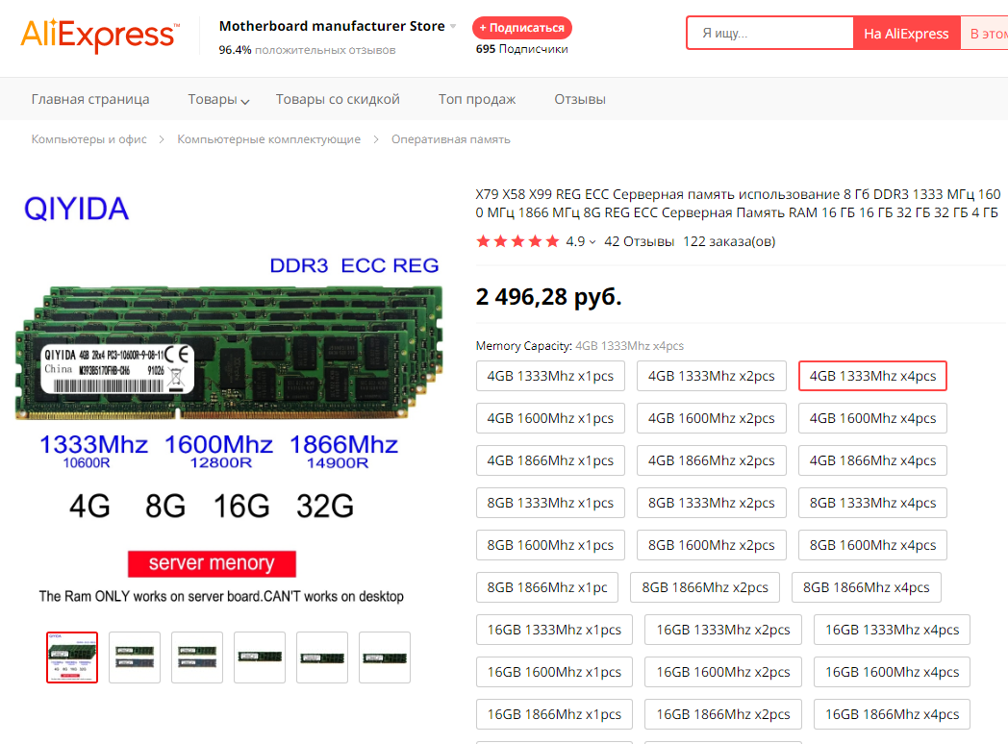Screen dimensions: 1008x744
Task: Select the second product thumbnail
Action: [135, 657]
